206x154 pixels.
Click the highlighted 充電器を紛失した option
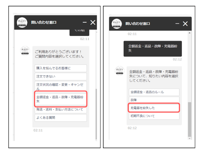154,108
